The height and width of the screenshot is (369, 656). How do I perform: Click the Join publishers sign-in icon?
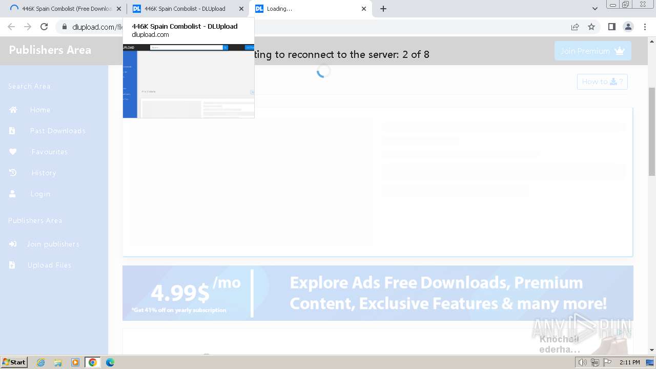(x=13, y=244)
